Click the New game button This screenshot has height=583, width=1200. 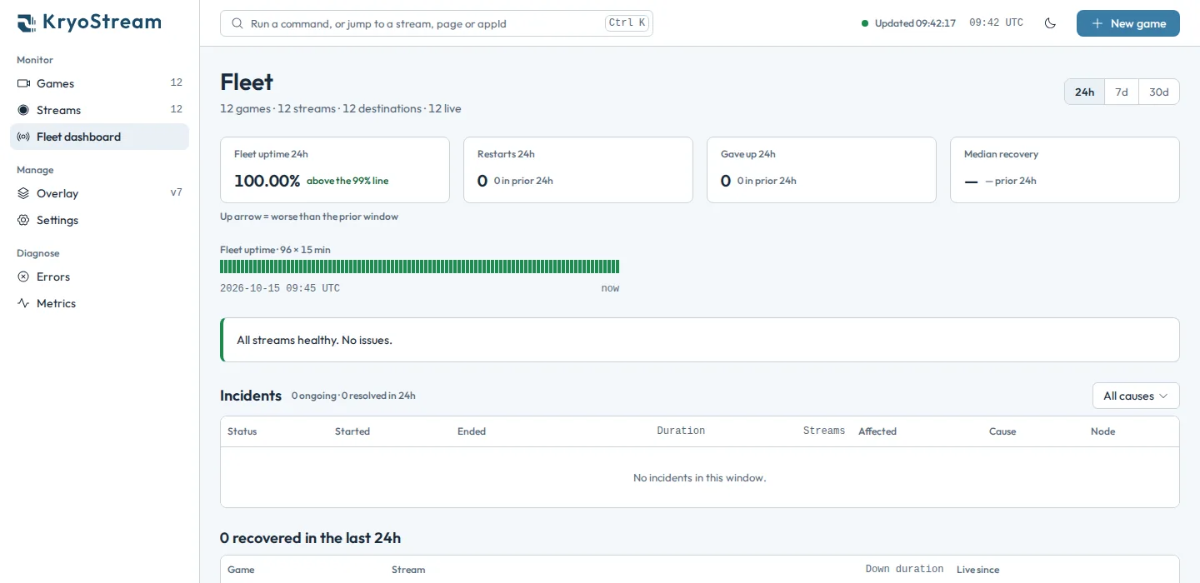(x=1128, y=23)
